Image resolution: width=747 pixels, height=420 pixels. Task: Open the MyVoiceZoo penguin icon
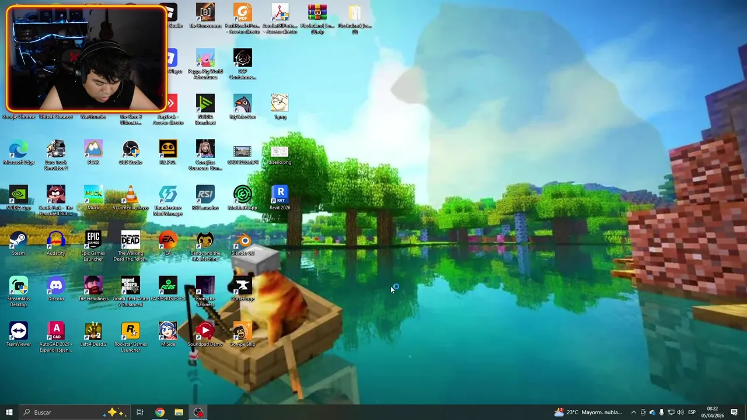click(243, 107)
